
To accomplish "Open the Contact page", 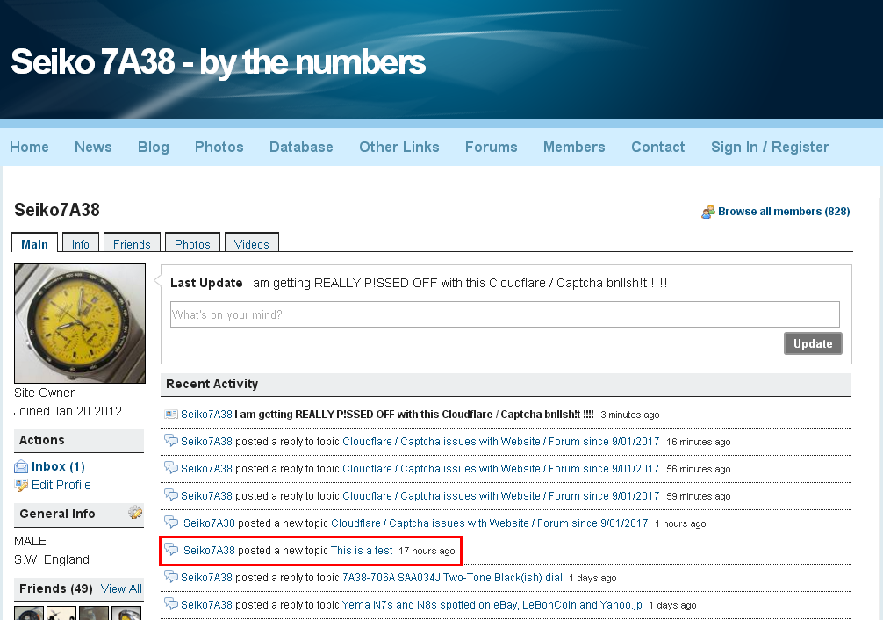I will click(657, 148).
